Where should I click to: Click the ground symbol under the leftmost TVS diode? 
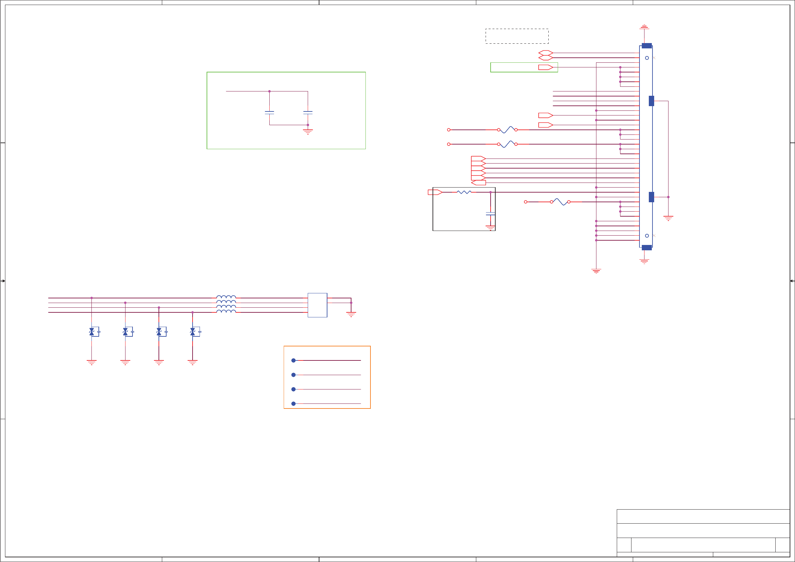coord(92,362)
